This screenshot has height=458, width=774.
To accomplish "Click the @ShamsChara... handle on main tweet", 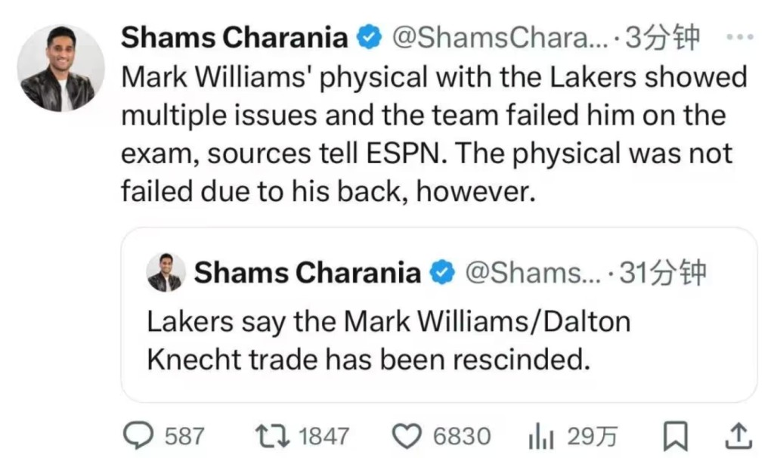I will point(499,37).
